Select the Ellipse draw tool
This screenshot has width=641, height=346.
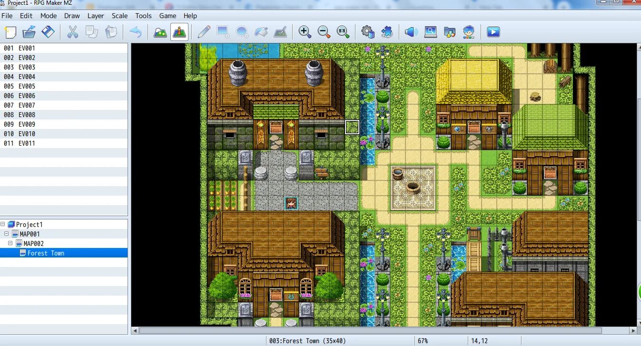click(x=242, y=32)
